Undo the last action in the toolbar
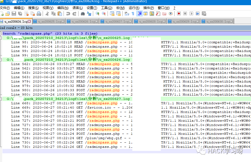This screenshot has width=251, height=162. click(68, 14)
